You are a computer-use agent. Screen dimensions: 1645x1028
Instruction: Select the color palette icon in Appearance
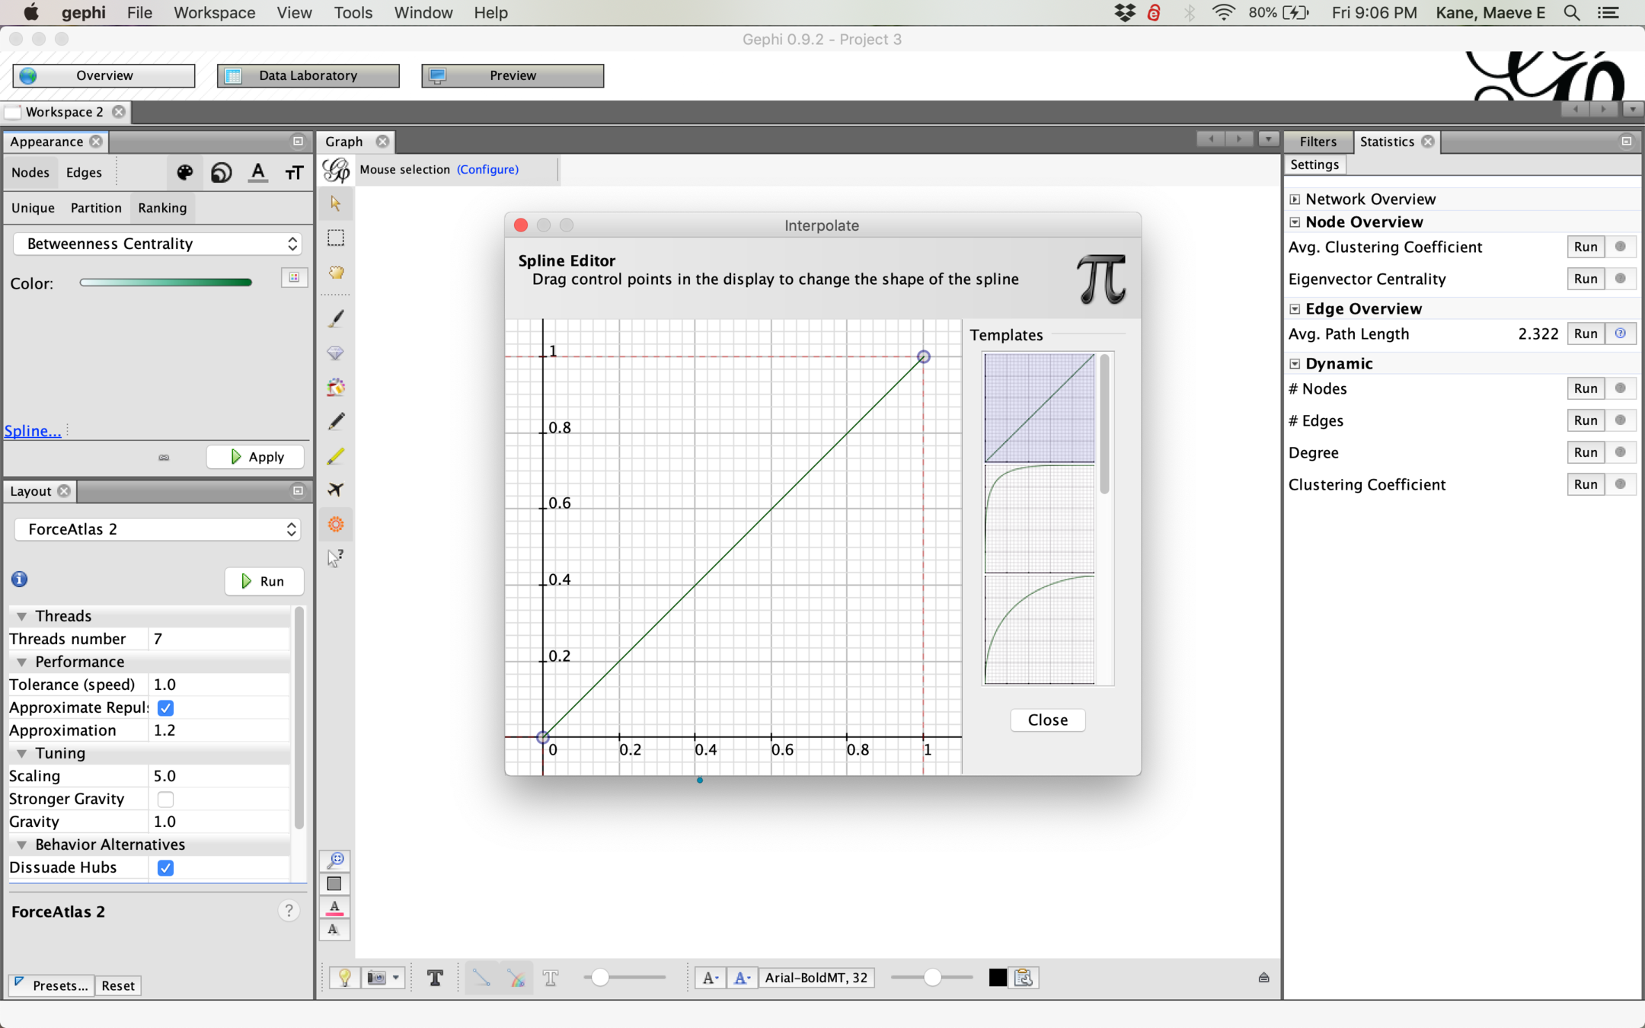184,173
